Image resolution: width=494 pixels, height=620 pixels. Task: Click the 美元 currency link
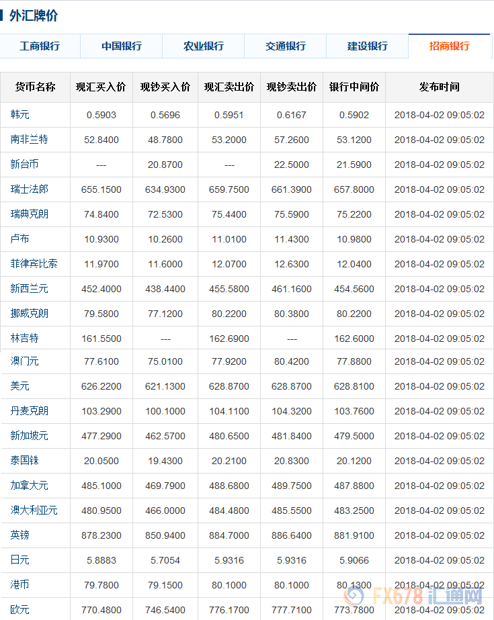point(19,386)
